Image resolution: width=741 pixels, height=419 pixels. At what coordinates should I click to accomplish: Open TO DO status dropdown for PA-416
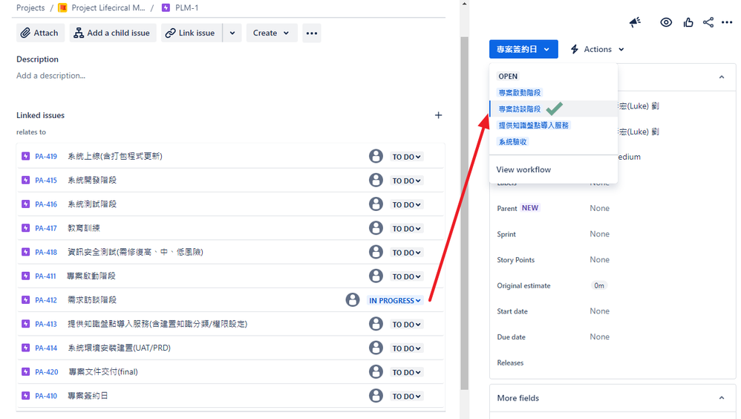[406, 205]
